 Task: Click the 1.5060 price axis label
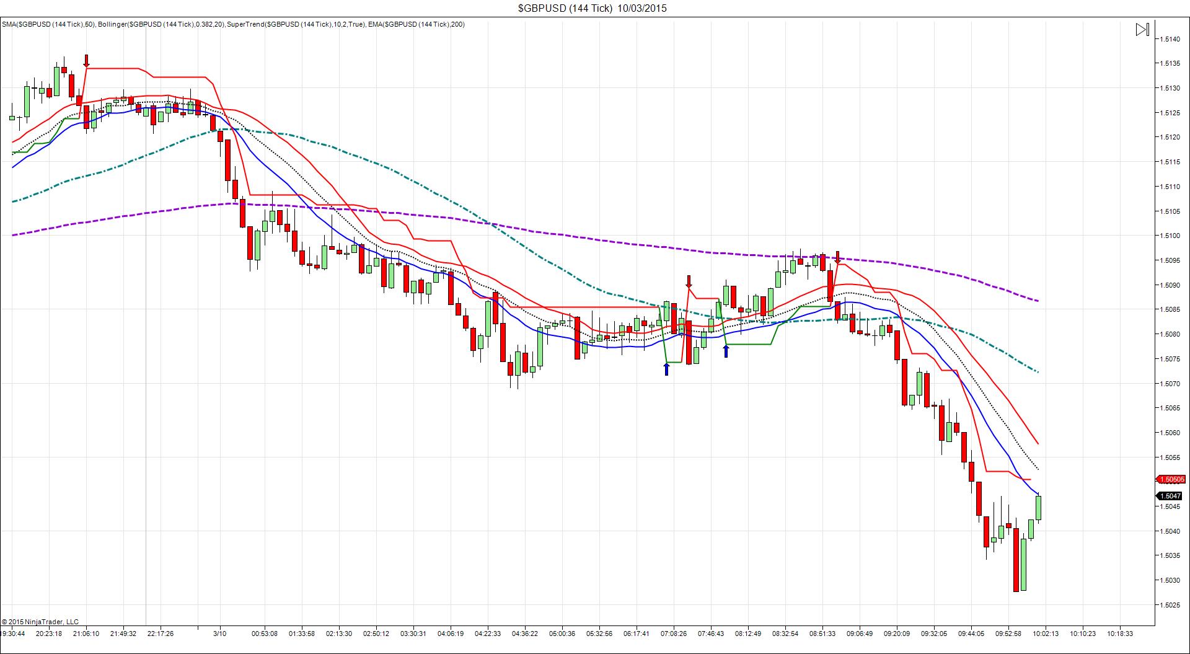(1170, 433)
